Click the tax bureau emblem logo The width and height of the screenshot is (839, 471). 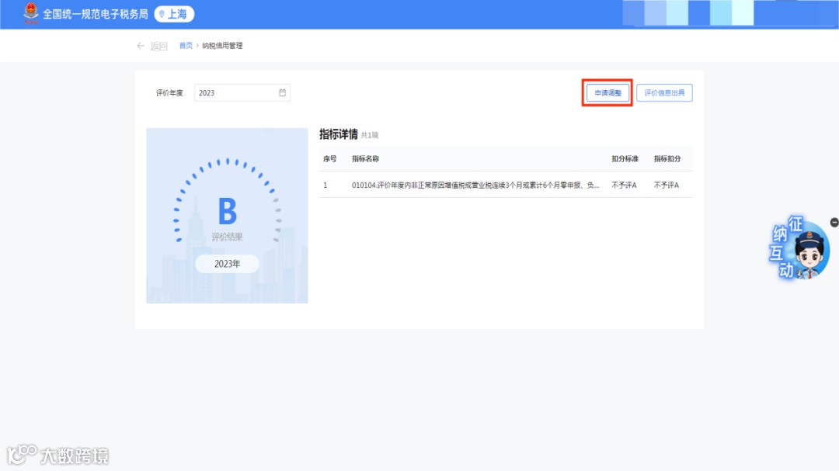pyautogui.click(x=31, y=13)
